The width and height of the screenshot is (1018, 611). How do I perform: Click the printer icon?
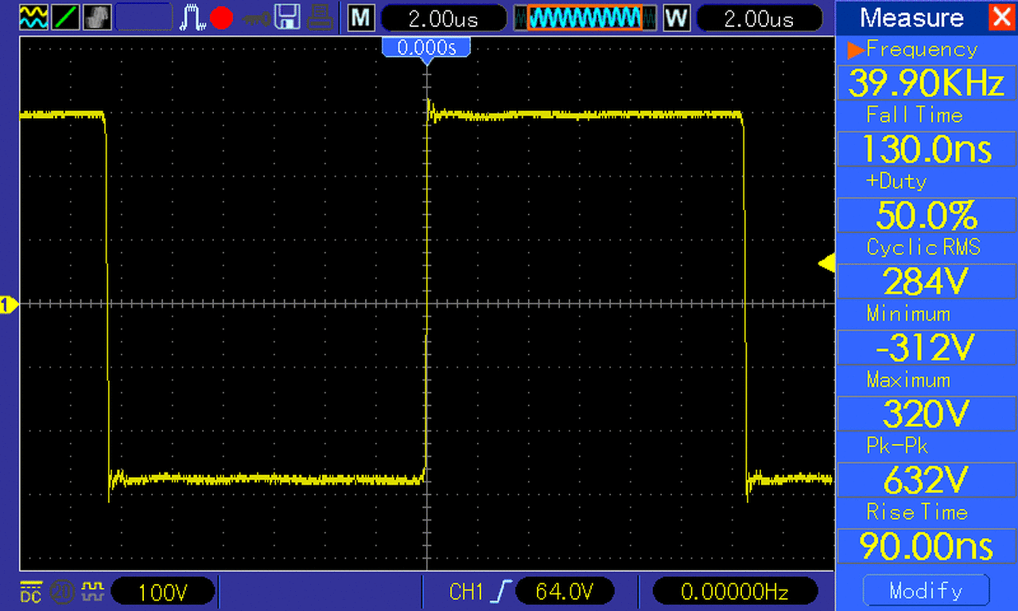320,17
